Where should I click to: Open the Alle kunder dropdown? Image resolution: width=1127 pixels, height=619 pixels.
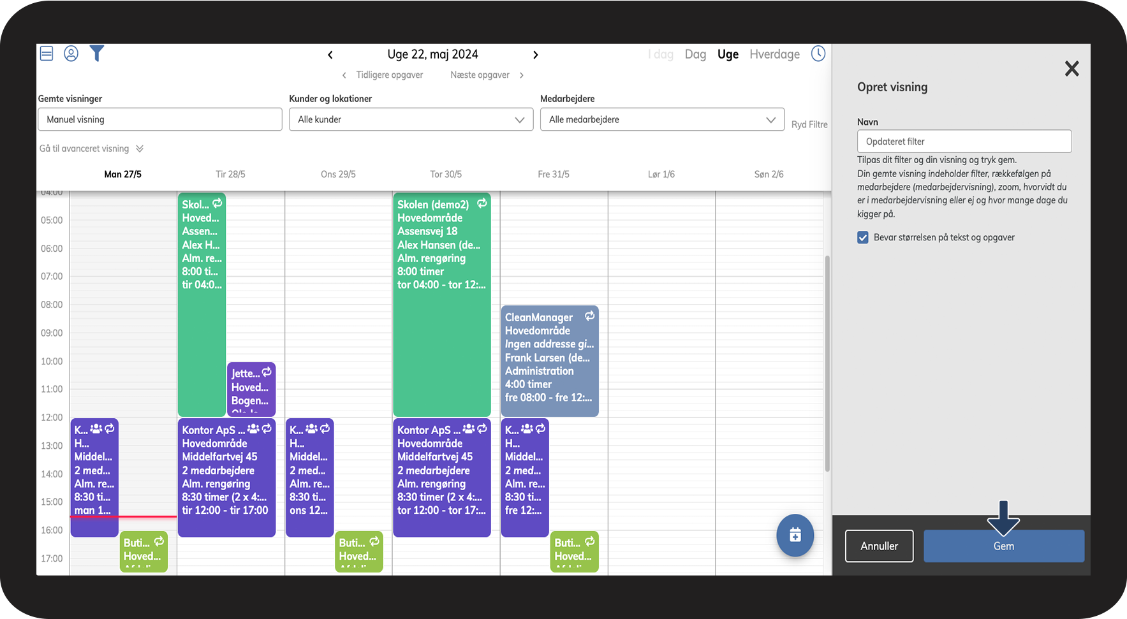pos(411,119)
